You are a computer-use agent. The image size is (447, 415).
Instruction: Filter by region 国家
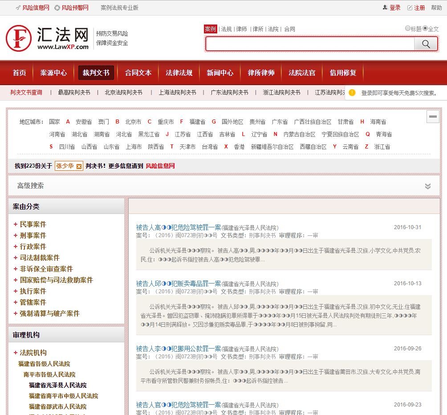54,122
